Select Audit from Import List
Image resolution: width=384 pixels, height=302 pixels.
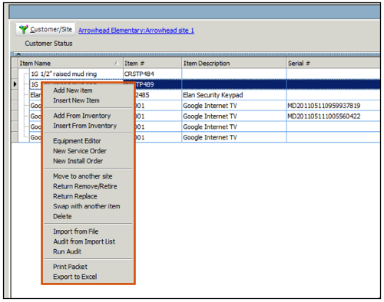84,241
